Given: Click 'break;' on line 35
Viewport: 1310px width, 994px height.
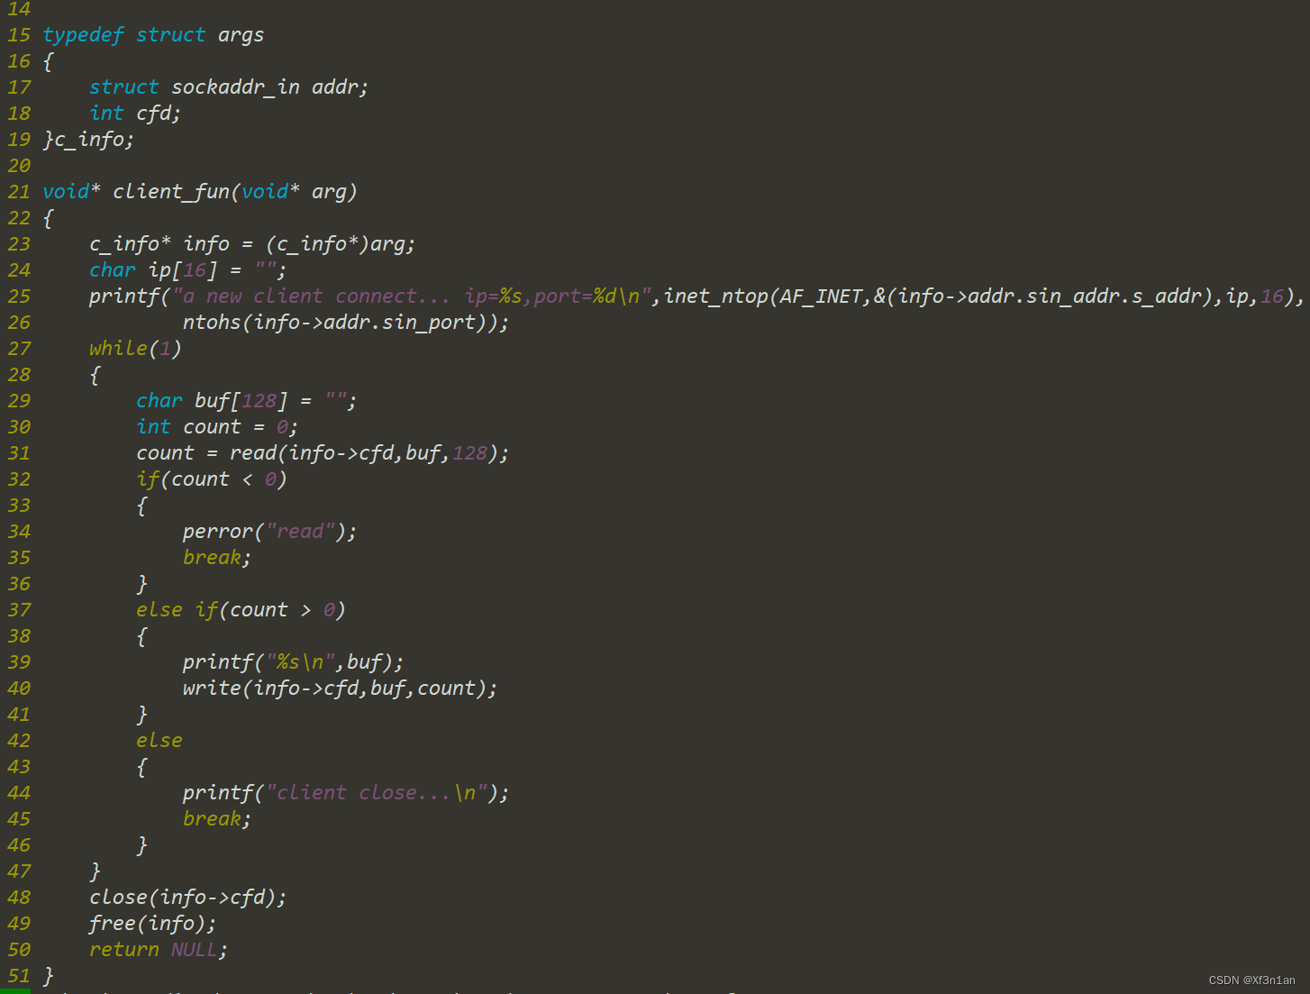Looking at the screenshot, I should click(x=217, y=558).
